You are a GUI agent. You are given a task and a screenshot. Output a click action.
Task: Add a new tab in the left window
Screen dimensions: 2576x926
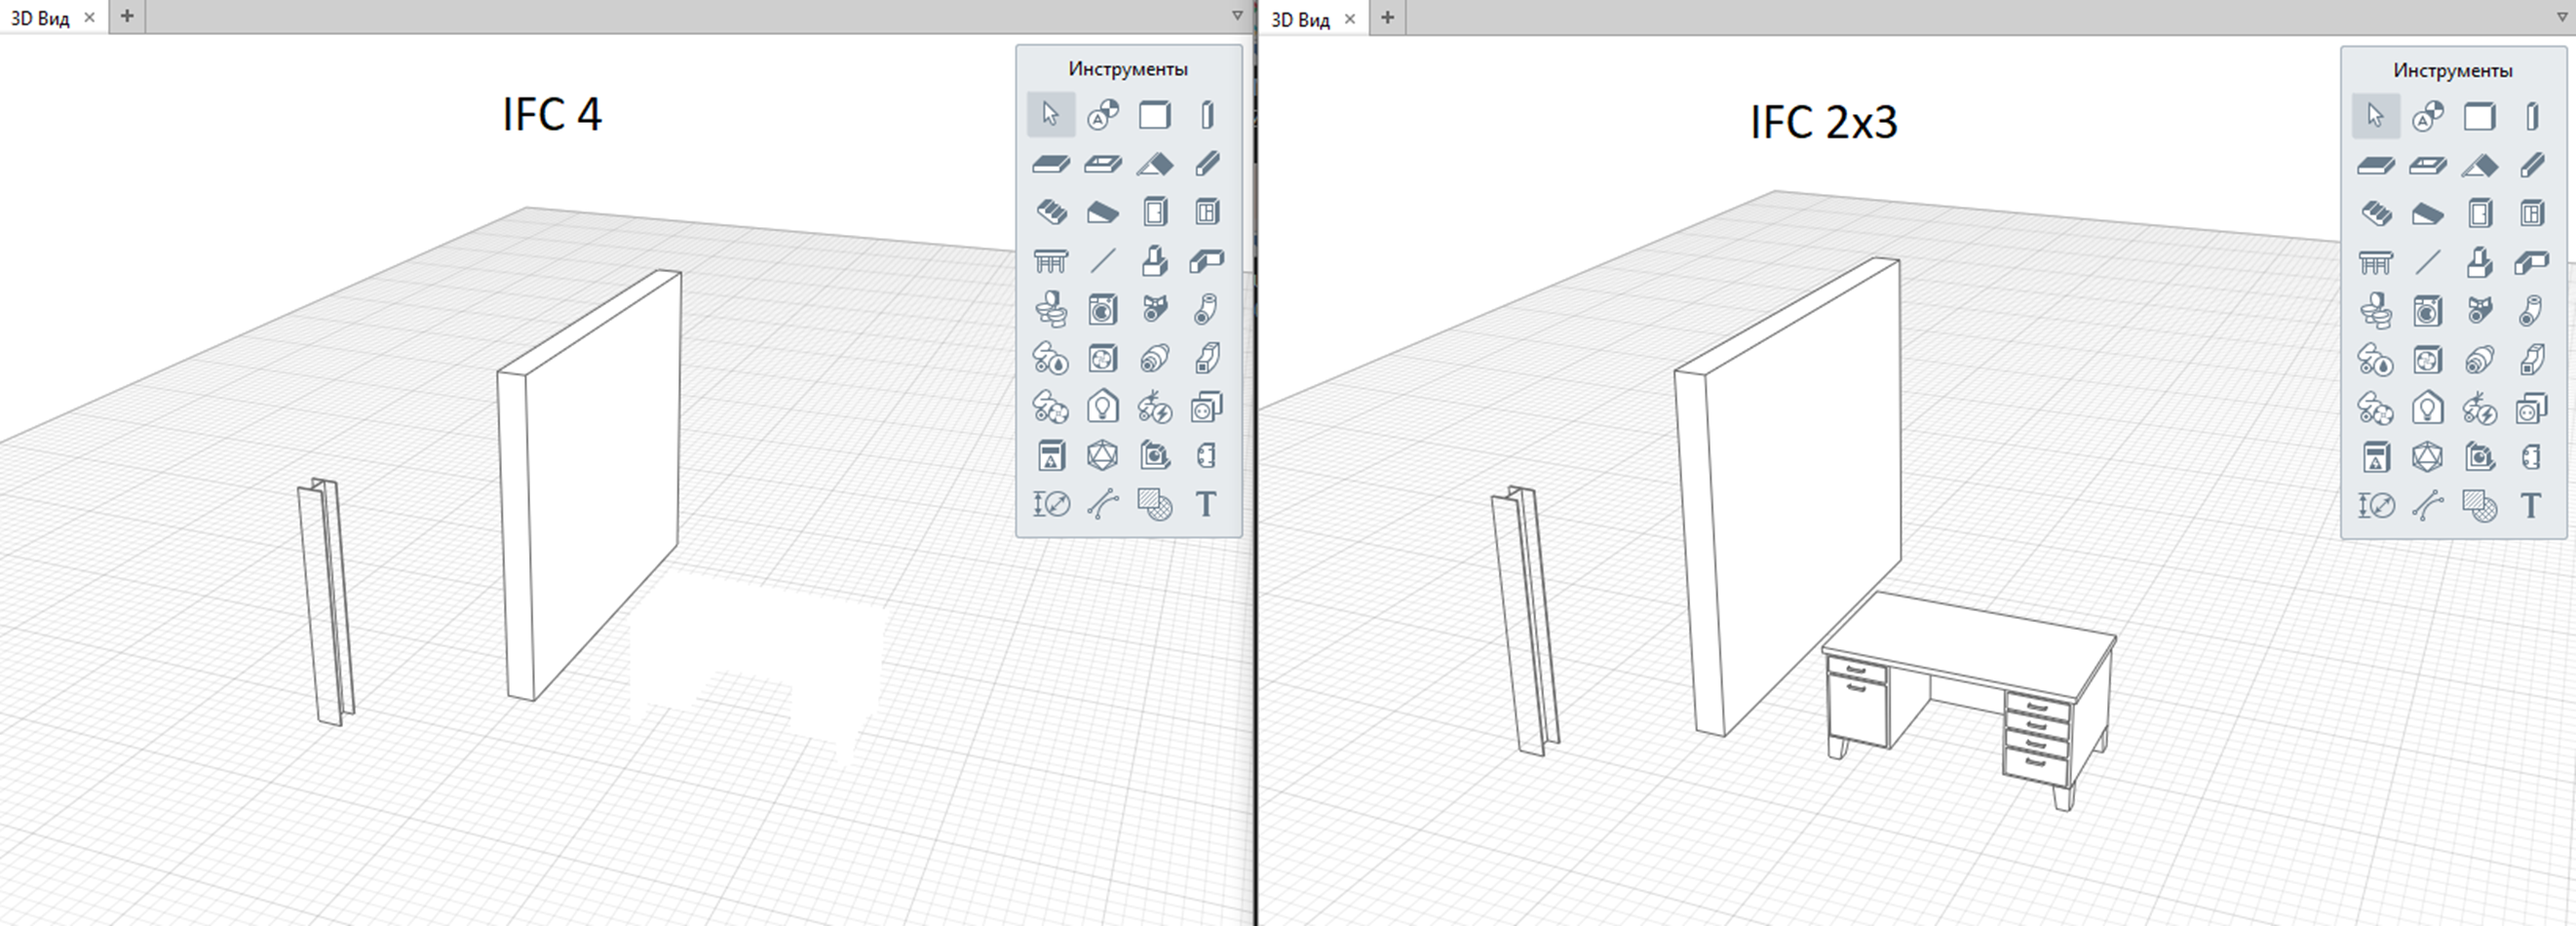127,17
